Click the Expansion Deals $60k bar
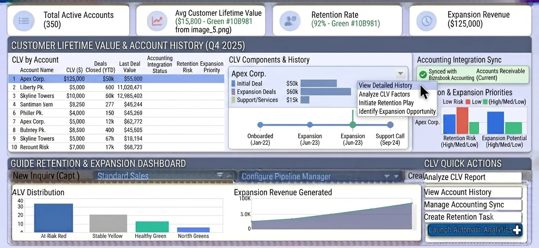 click(326, 92)
